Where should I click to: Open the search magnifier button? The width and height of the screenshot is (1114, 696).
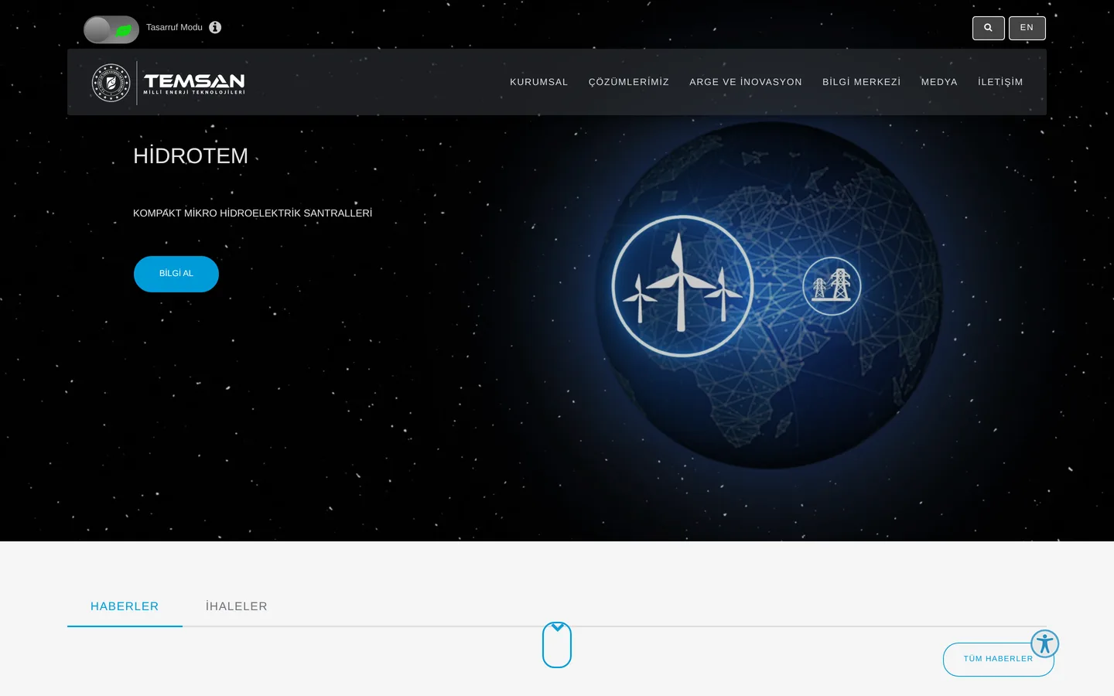989,28
